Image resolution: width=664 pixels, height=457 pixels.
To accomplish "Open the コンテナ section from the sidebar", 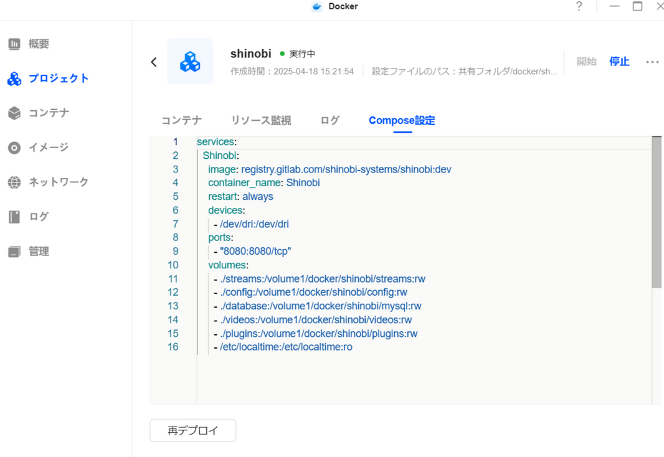I will 47,113.
